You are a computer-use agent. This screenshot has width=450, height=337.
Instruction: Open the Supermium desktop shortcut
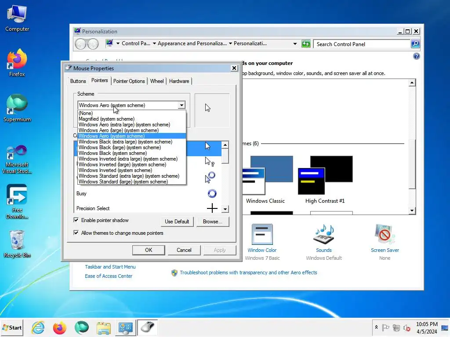pos(17,108)
